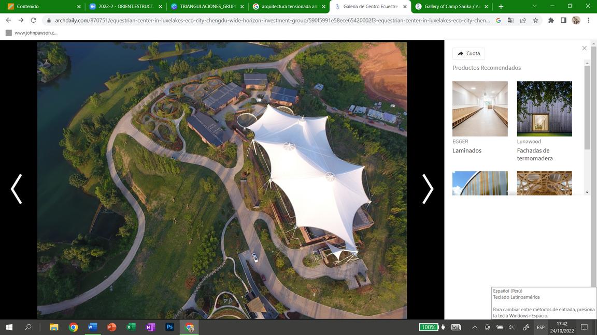The height and width of the screenshot is (335, 597).
Task: View site security lock information
Action: point(49,21)
